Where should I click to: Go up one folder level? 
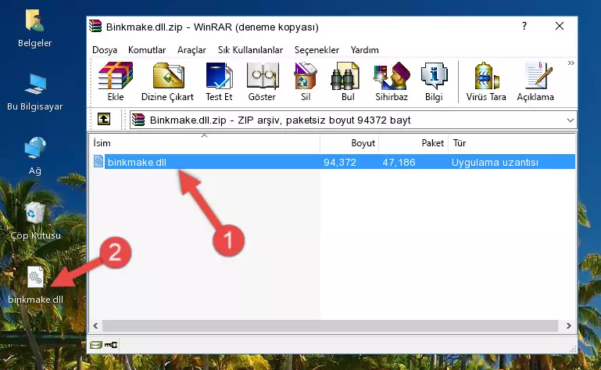[x=104, y=120]
